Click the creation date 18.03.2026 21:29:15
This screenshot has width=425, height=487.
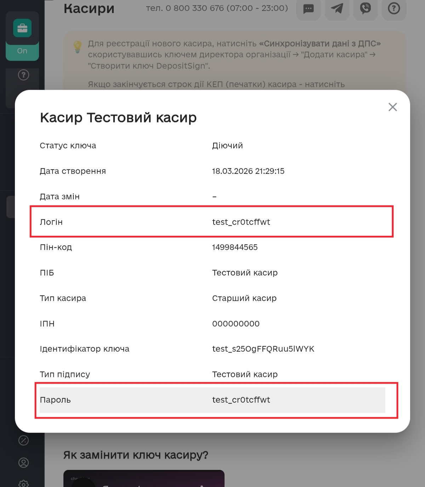click(x=248, y=171)
